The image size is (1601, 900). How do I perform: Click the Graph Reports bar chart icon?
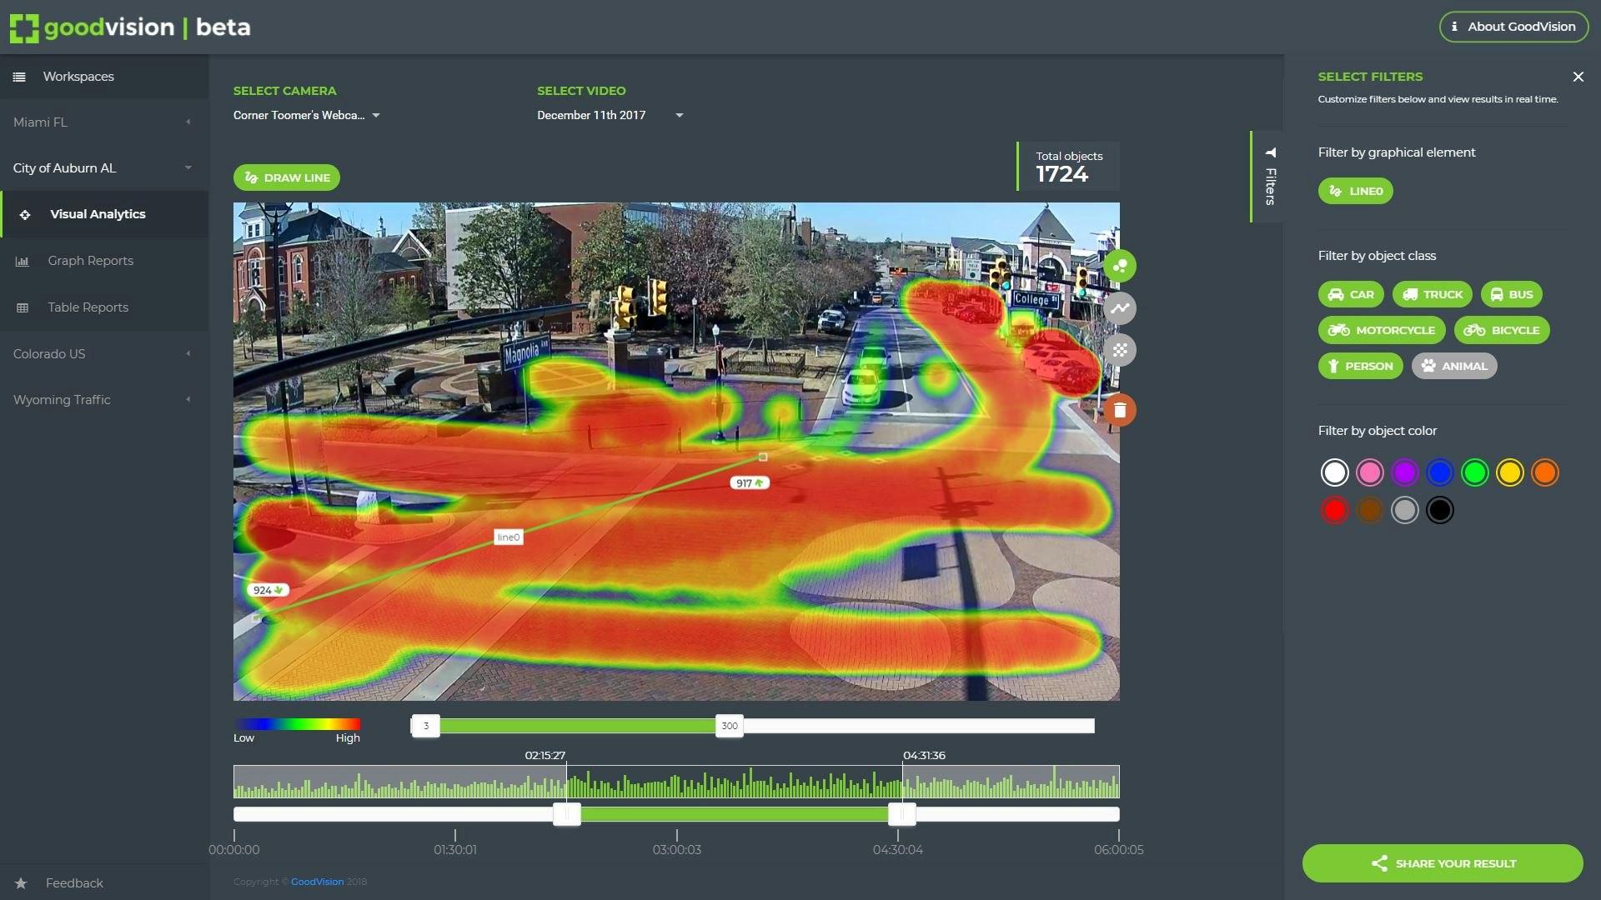coord(20,260)
